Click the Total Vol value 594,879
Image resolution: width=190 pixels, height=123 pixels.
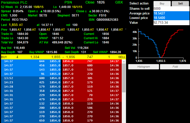point(22,42)
